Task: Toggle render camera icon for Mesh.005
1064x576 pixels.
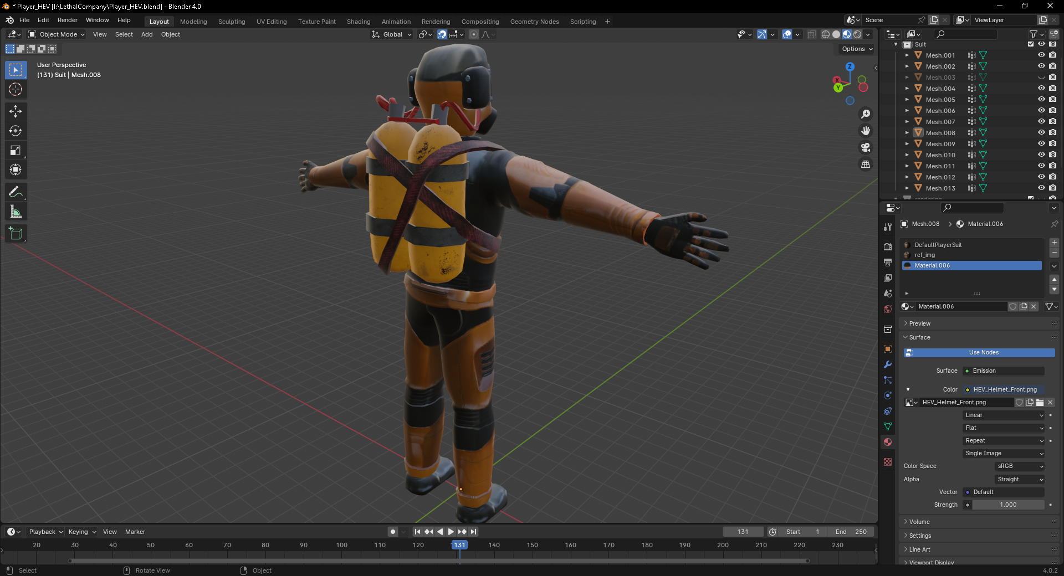Action: (x=1052, y=100)
